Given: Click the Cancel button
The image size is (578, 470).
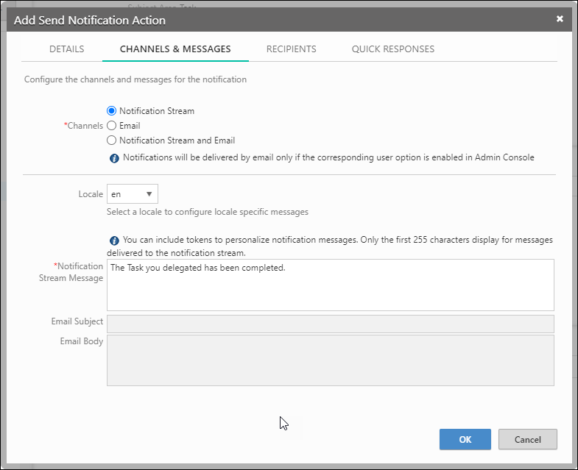Looking at the screenshot, I should (x=527, y=439).
